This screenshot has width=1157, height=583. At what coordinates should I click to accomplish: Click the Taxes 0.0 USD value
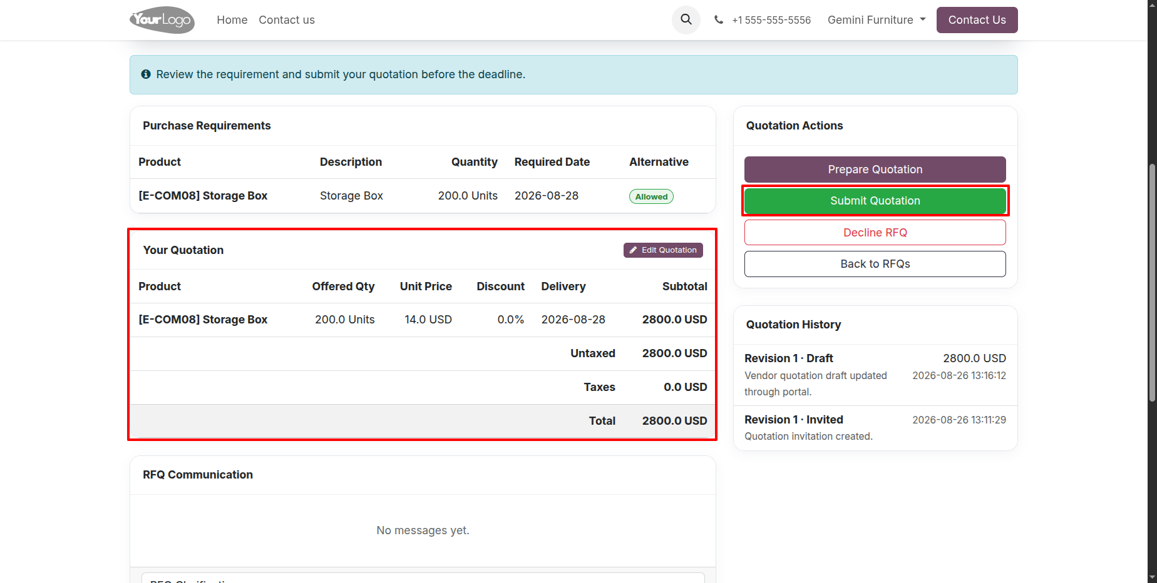[x=685, y=387]
